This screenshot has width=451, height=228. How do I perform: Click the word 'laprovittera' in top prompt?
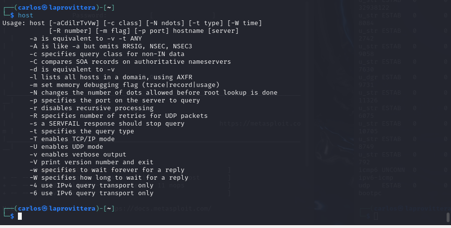point(72,7)
